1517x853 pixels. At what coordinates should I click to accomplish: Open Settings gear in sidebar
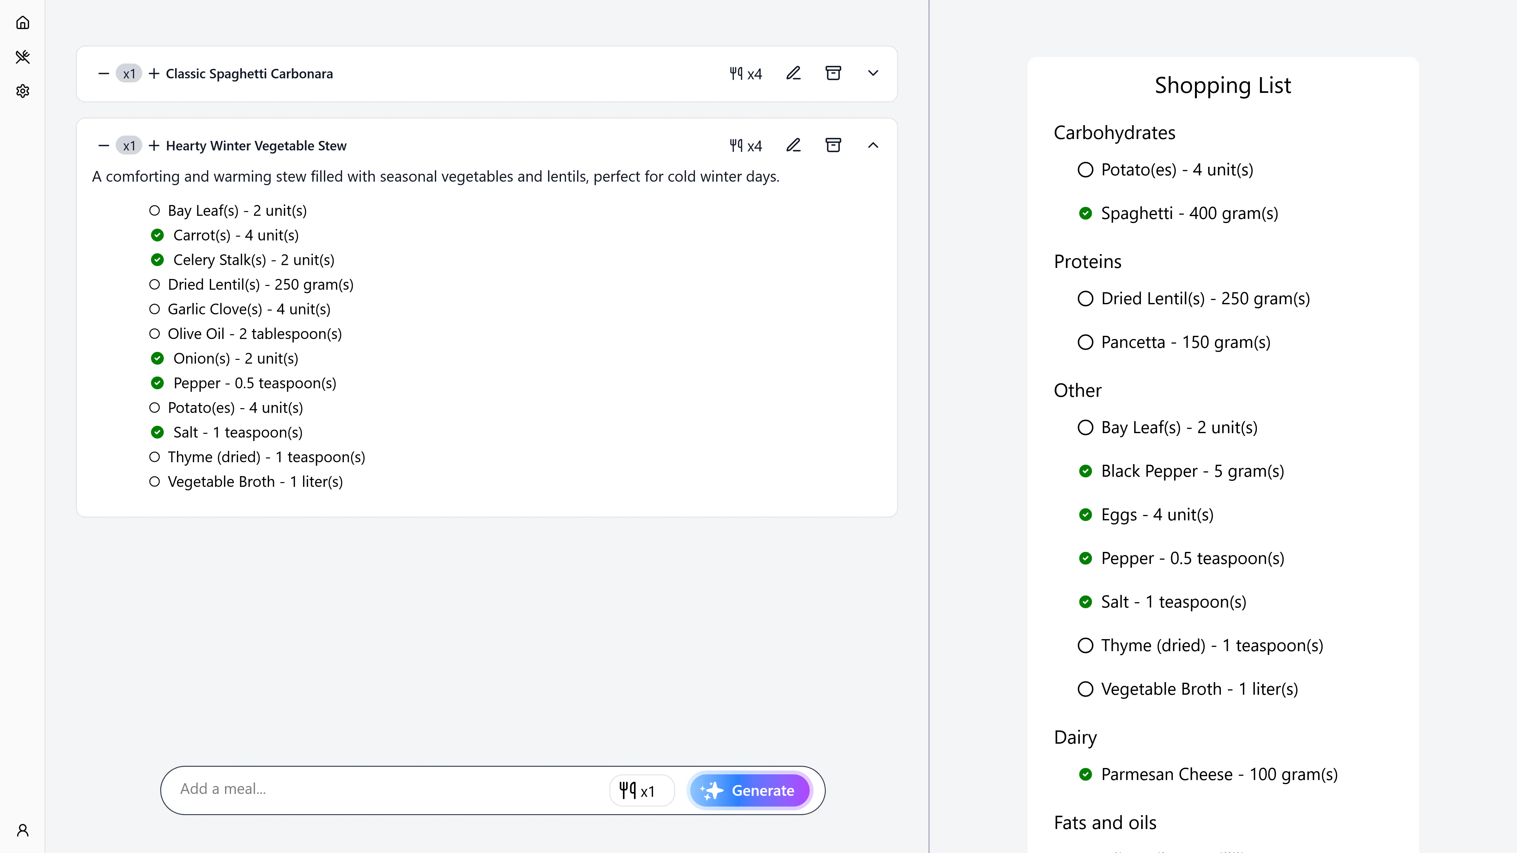click(x=22, y=91)
